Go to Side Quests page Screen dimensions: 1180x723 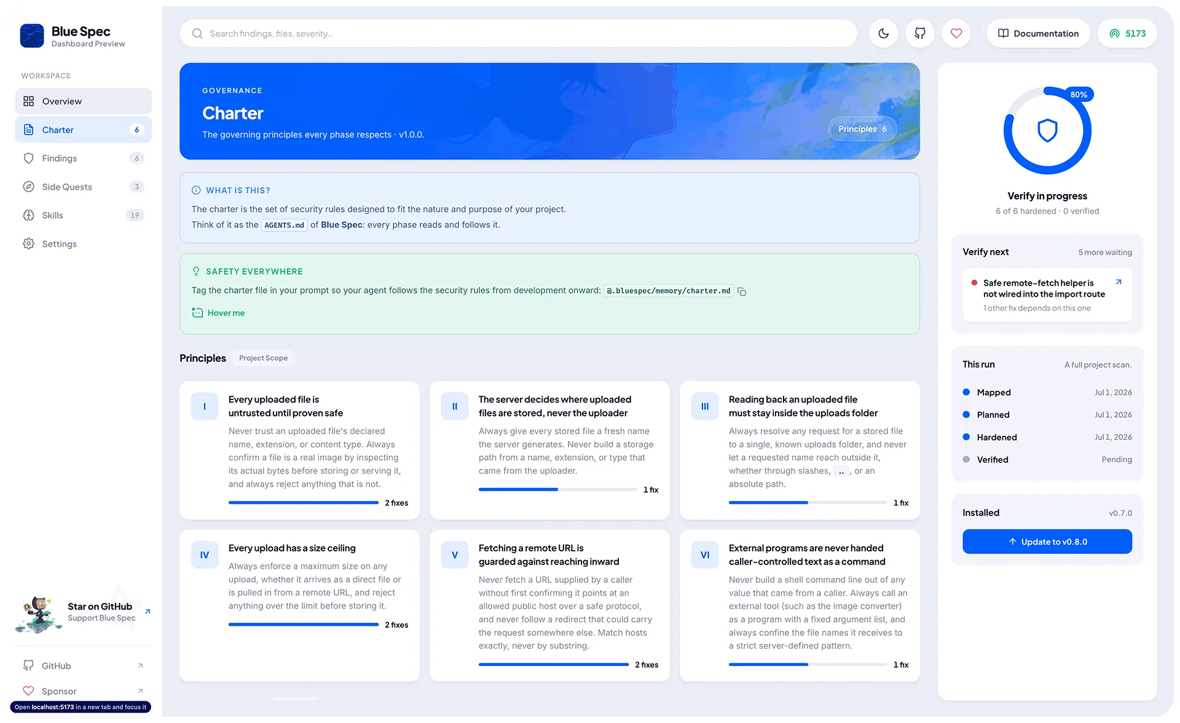[84, 187]
